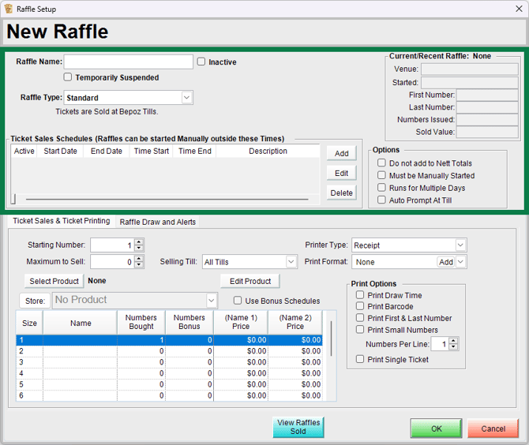Select Ticket Sales & Ticket Printing tab

[61, 222]
